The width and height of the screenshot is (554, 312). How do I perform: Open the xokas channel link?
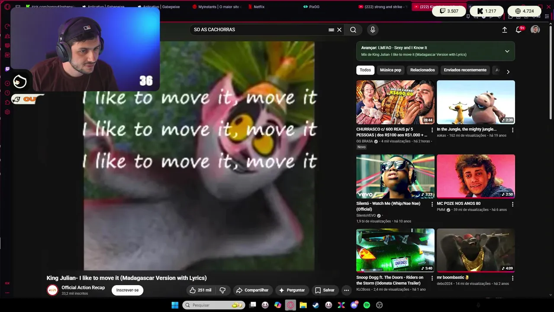click(441, 136)
